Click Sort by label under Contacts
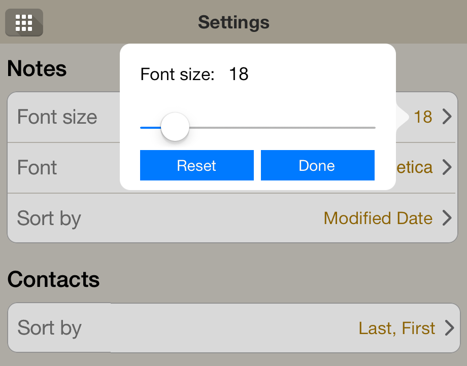This screenshot has height=366, width=467. 49,328
